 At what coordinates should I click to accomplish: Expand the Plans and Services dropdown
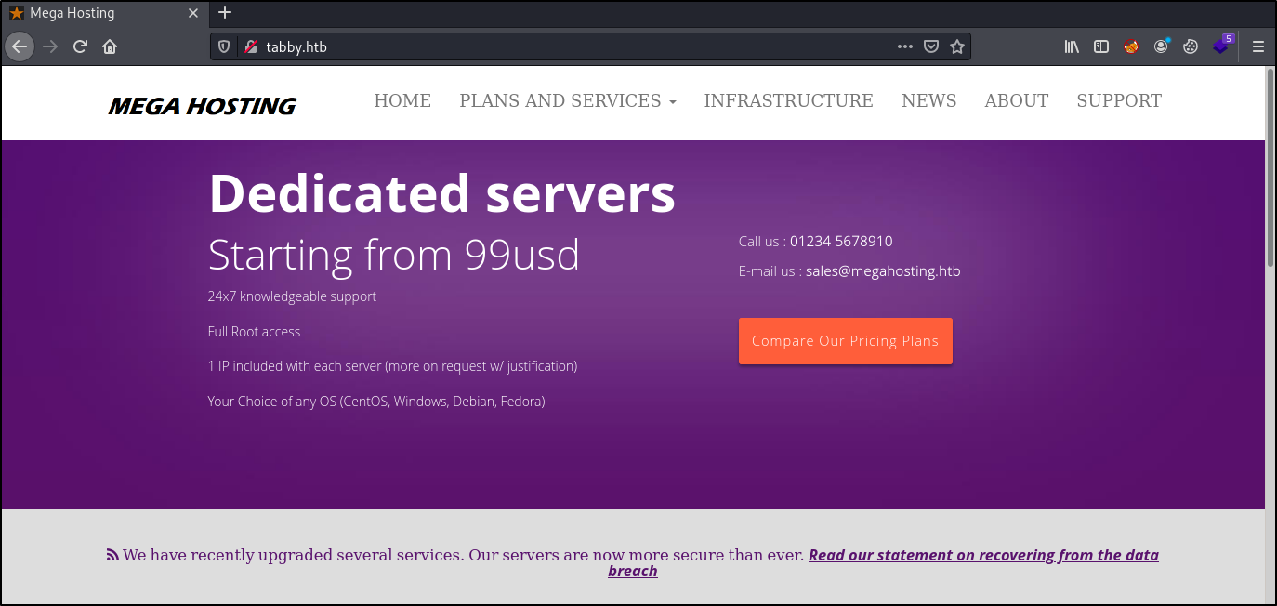point(568,100)
